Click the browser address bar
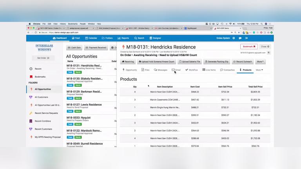 point(134,32)
